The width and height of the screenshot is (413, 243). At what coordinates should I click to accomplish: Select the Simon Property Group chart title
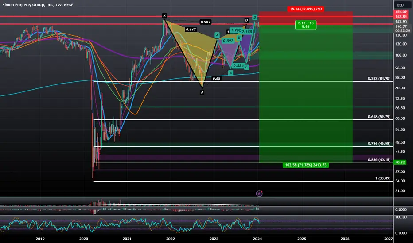pos(38,5)
